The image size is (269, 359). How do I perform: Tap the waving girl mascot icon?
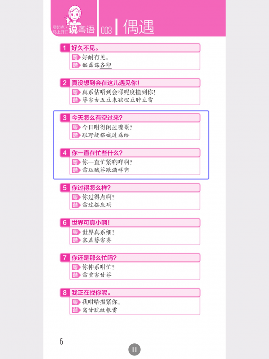pyautogui.click(x=74, y=15)
